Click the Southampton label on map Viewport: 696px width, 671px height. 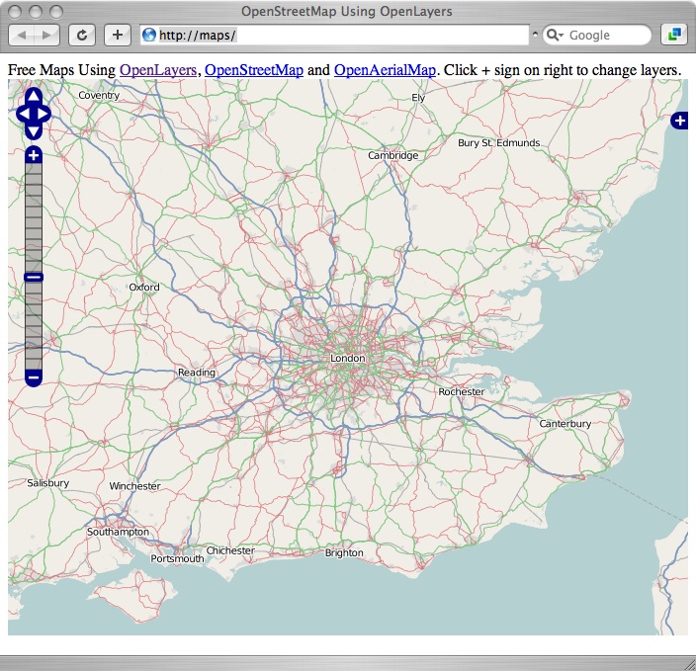click(118, 532)
